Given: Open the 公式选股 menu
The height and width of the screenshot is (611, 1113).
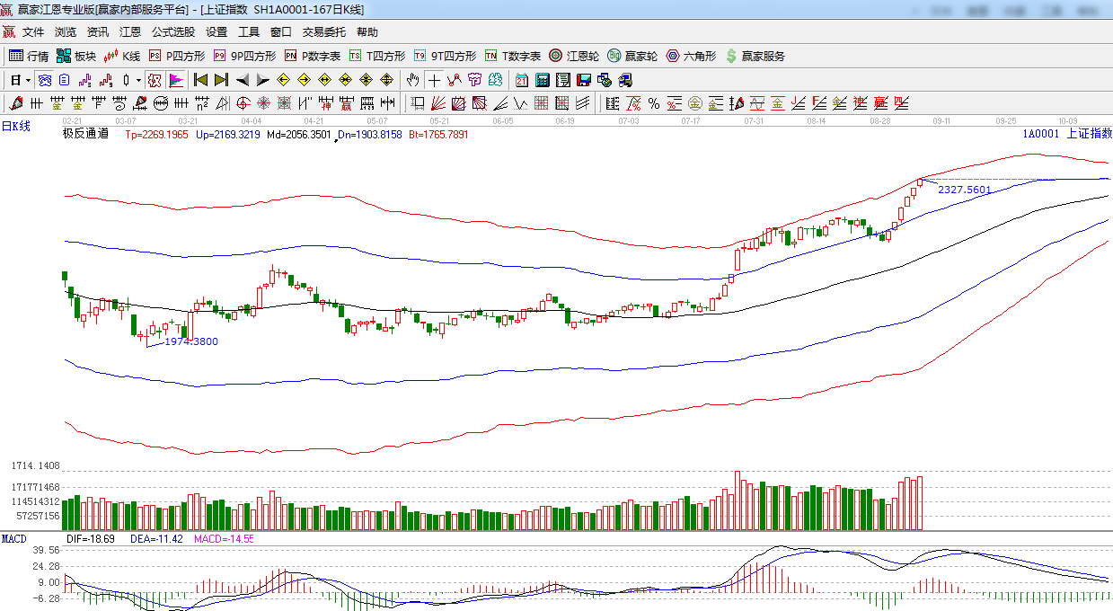Looking at the screenshot, I should coord(172,32).
